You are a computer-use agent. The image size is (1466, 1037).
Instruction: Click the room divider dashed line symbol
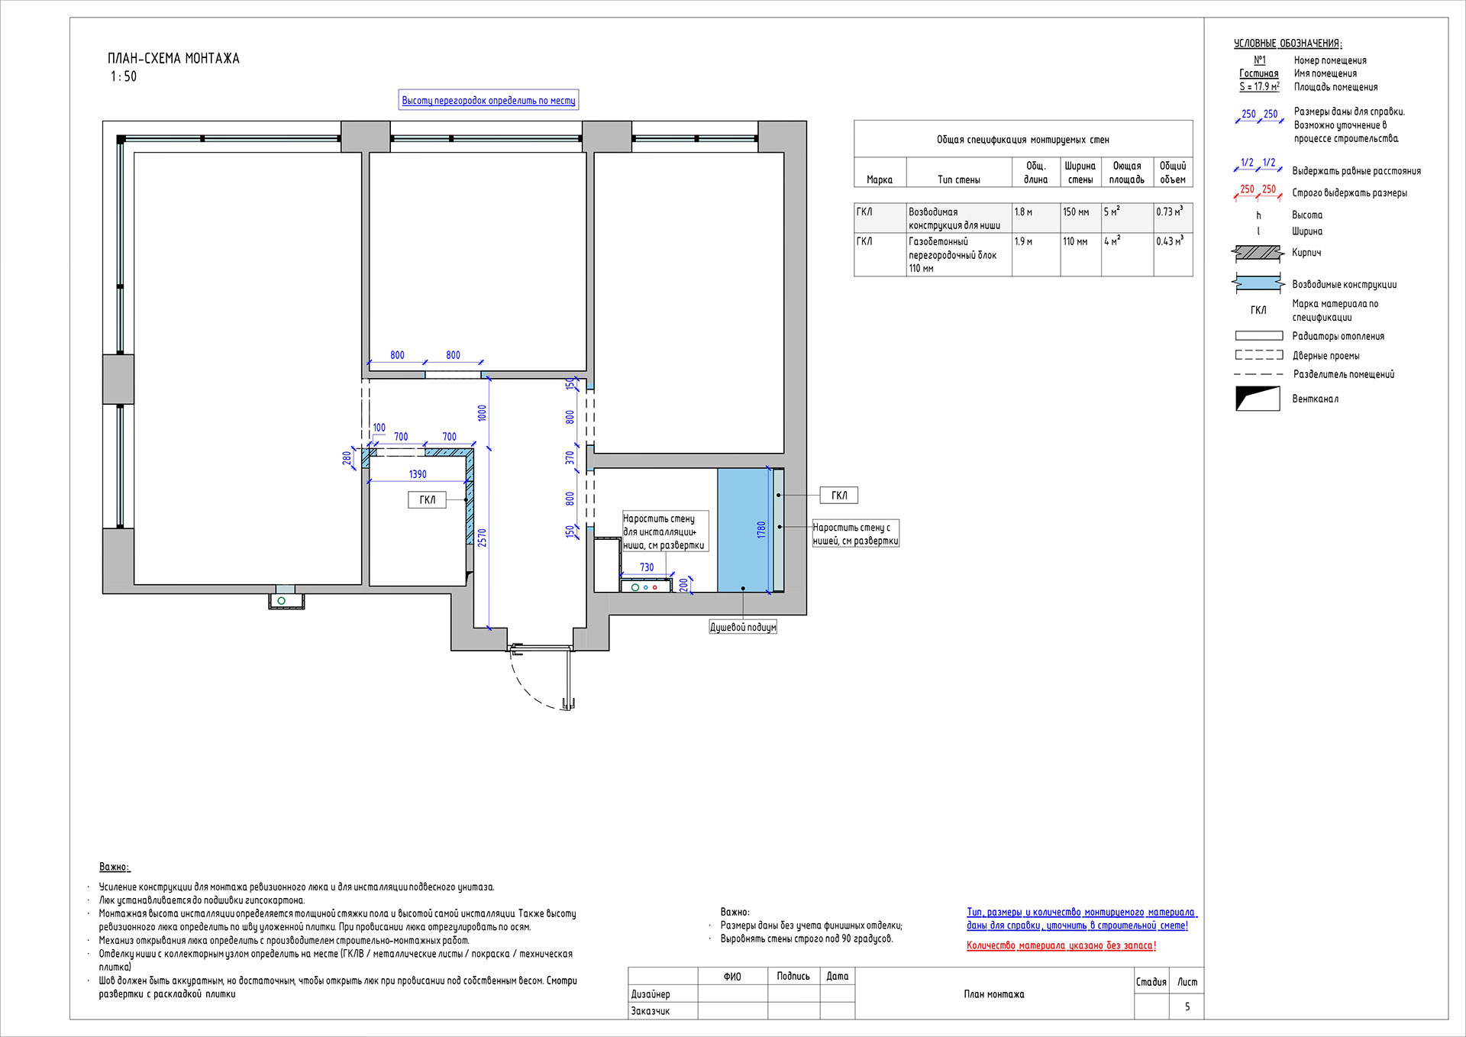click(1258, 374)
